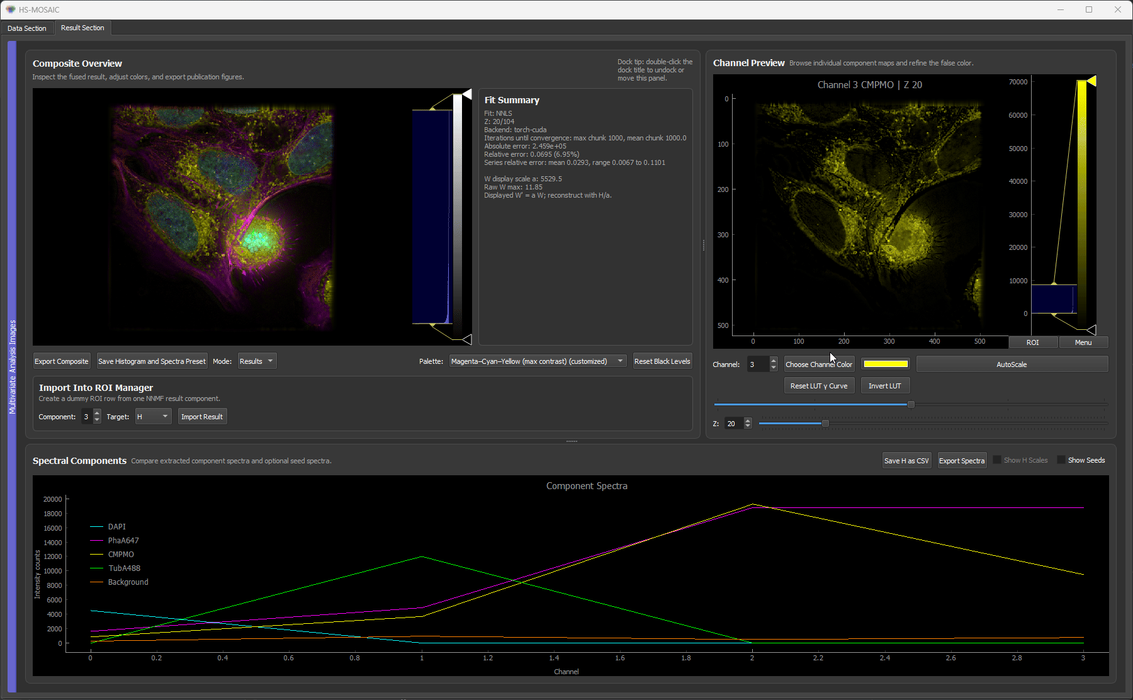Click Reset Black Levels button
Screen dimensions: 1133x700
(x=662, y=361)
